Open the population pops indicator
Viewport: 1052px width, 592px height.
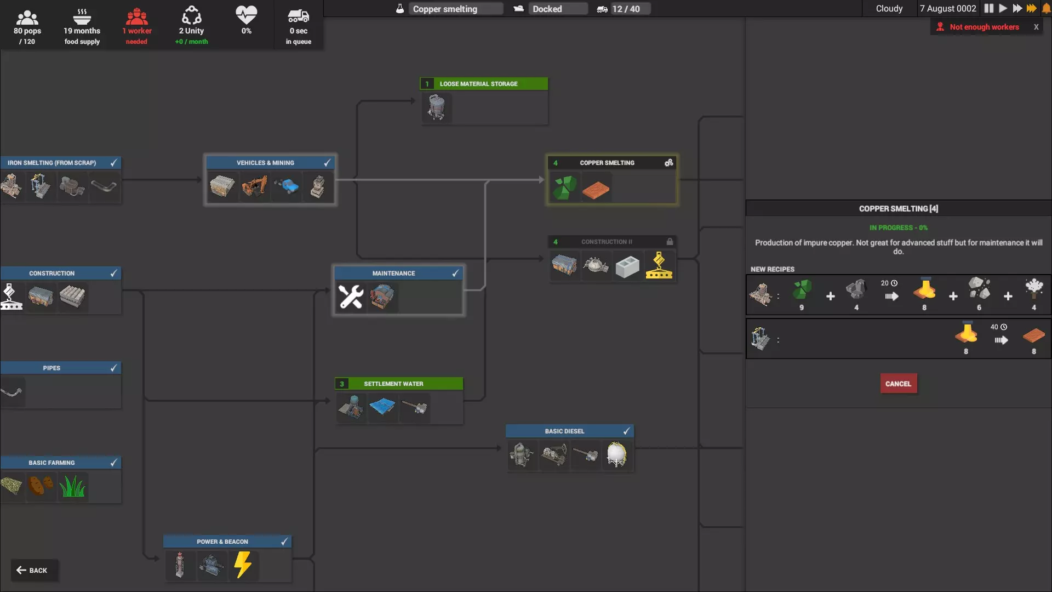[x=27, y=18]
